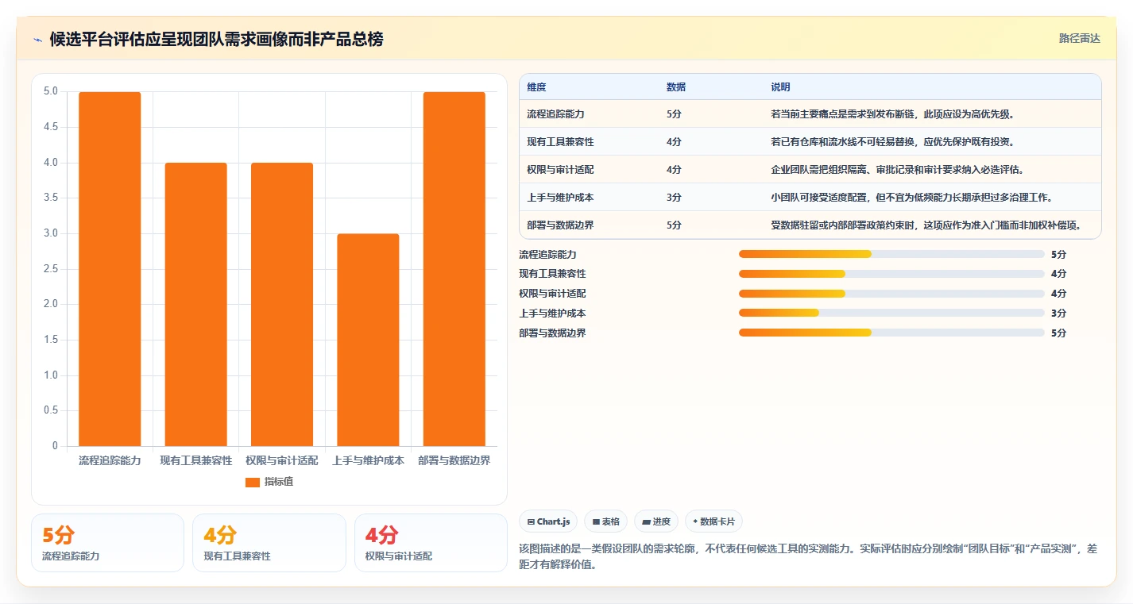
Task: Click the 3分 value beside progress bars
Action: pos(1058,314)
